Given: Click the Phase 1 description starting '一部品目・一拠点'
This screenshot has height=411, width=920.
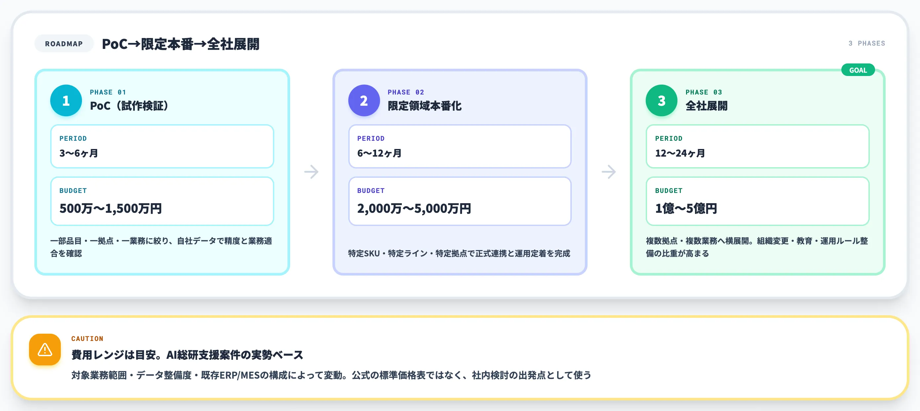Looking at the screenshot, I should point(161,247).
